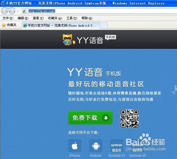Open the 收藏夹(A) menu

55,18
